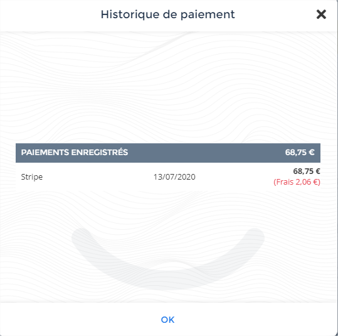
Task: Click the word ENREGISTRÉS in gray bar
Action: (x=100, y=153)
